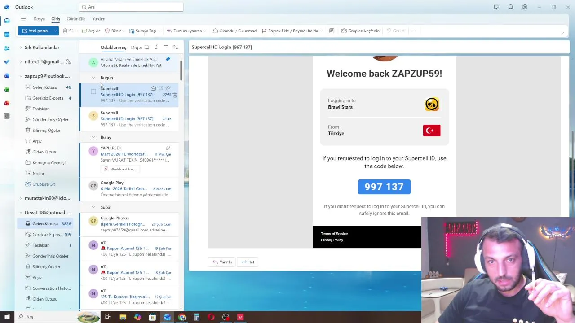Viewport: 575px width, 323px height.
Task: Click the quick steps grid icon
Action: tap(332, 31)
